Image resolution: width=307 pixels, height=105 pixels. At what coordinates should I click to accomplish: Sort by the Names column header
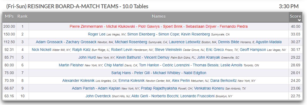point(158,16)
